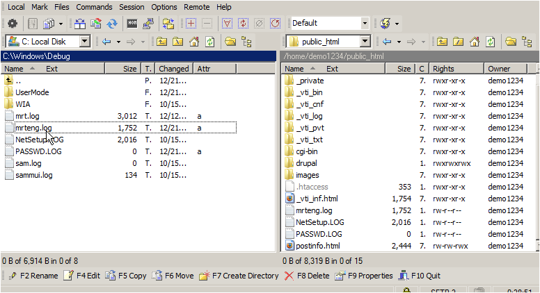Expand local back history dropdown arrow
The height and width of the screenshot is (293, 540).
tap(118, 42)
